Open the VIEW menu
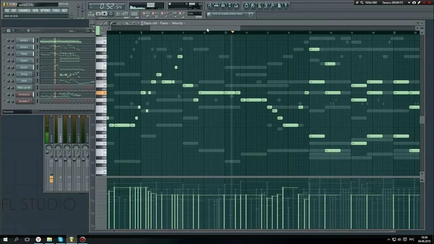Image resolution: width=434 pixels, height=244 pixels. (x=35, y=11)
